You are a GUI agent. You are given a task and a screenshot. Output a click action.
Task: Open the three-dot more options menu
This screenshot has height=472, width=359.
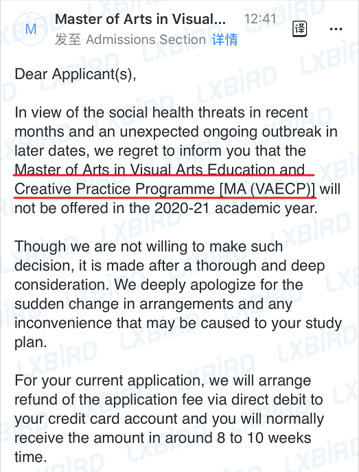336,29
